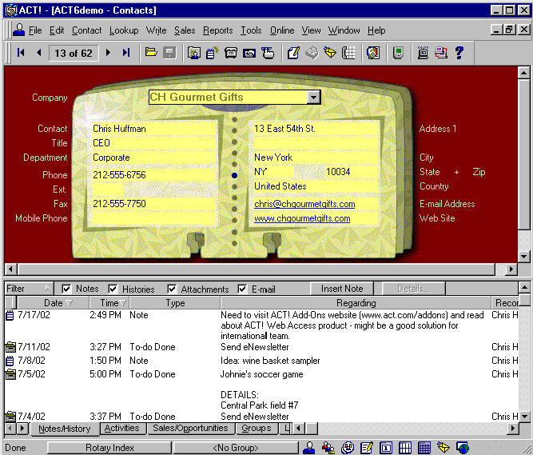The image size is (533, 455).
Task: Open chris@chgourmetgifts.com email link
Action: click(304, 204)
